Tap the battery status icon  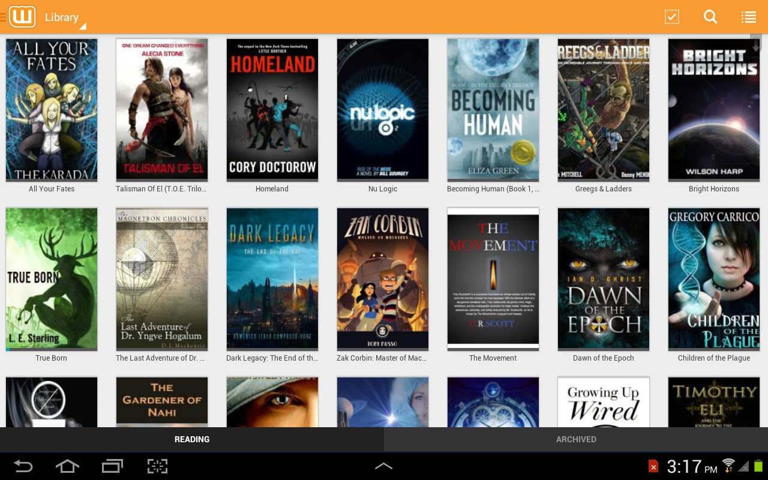pyautogui.click(x=758, y=466)
